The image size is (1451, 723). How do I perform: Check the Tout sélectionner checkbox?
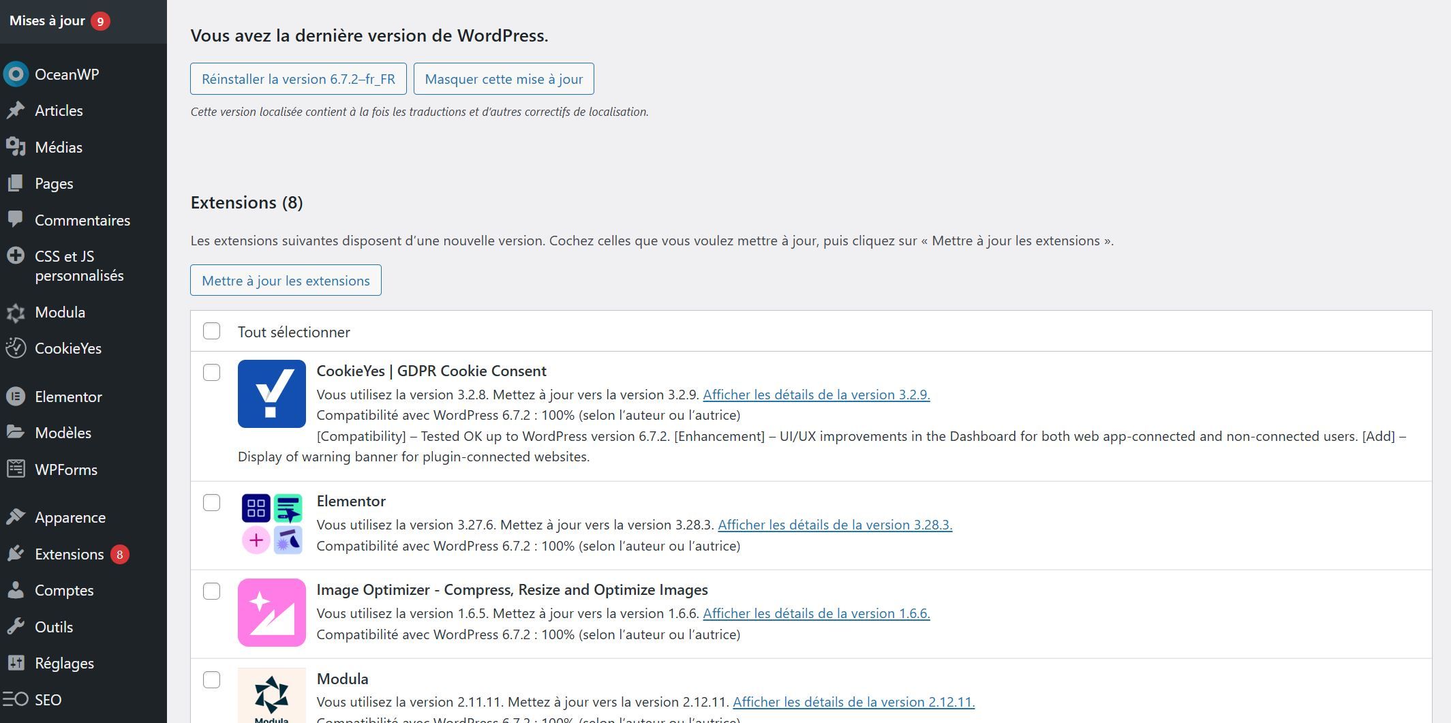click(212, 331)
